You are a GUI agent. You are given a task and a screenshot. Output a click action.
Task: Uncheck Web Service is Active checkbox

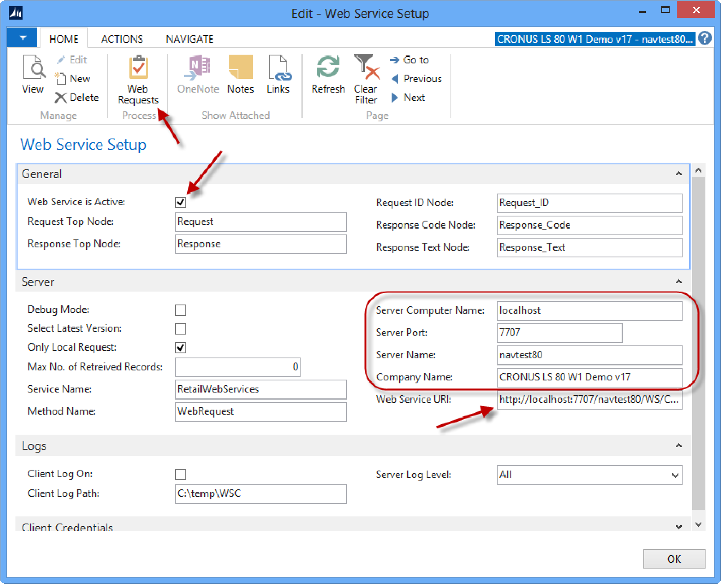[180, 202]
